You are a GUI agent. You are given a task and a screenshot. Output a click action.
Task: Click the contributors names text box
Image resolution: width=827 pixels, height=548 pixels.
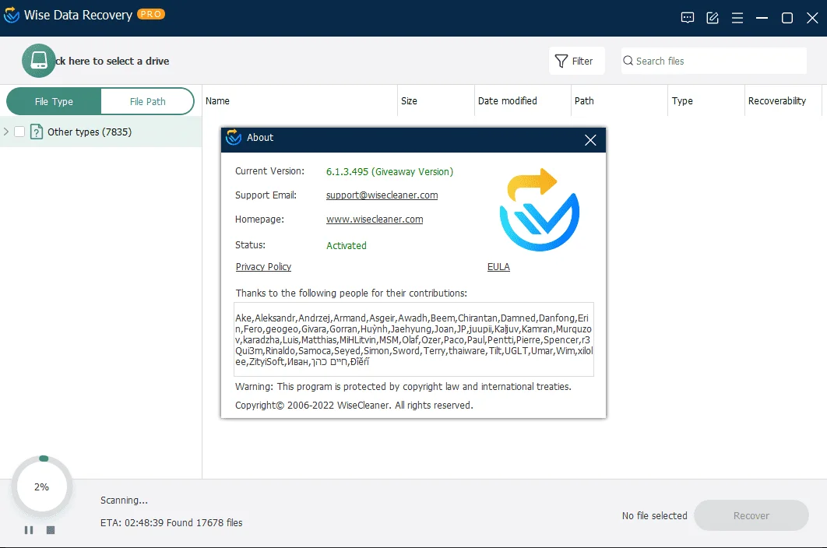[414, 339]
